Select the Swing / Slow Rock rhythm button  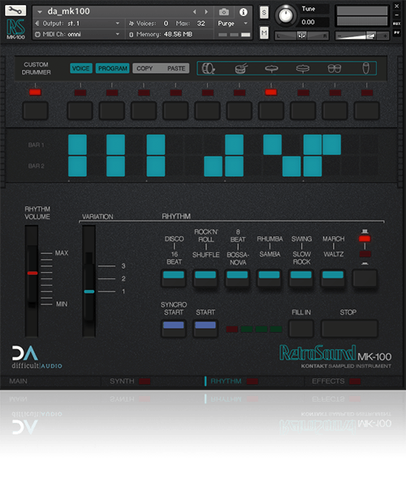301,278
